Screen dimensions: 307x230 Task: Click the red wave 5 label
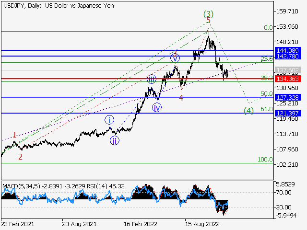point(209,20)
